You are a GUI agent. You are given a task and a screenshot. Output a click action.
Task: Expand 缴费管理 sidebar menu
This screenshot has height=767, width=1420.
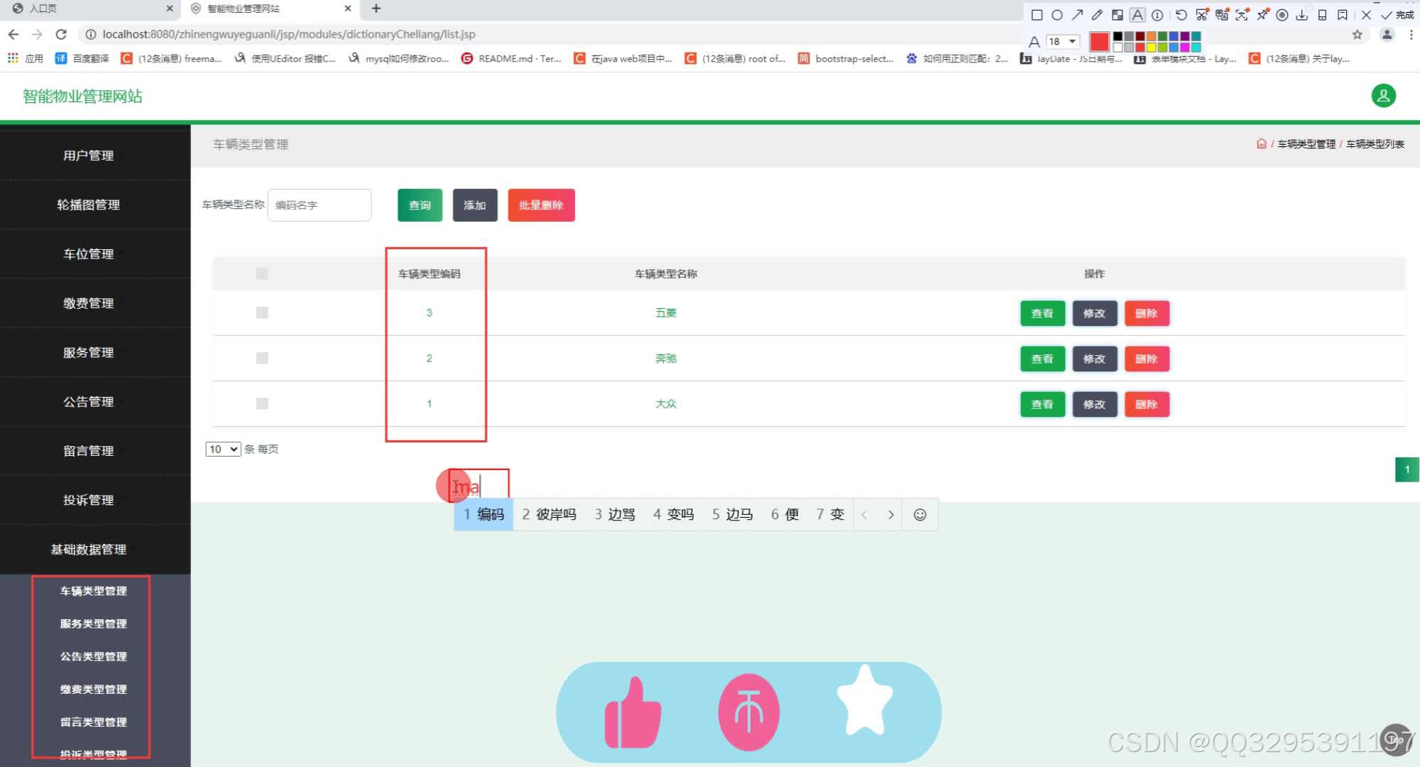[89, 303]
